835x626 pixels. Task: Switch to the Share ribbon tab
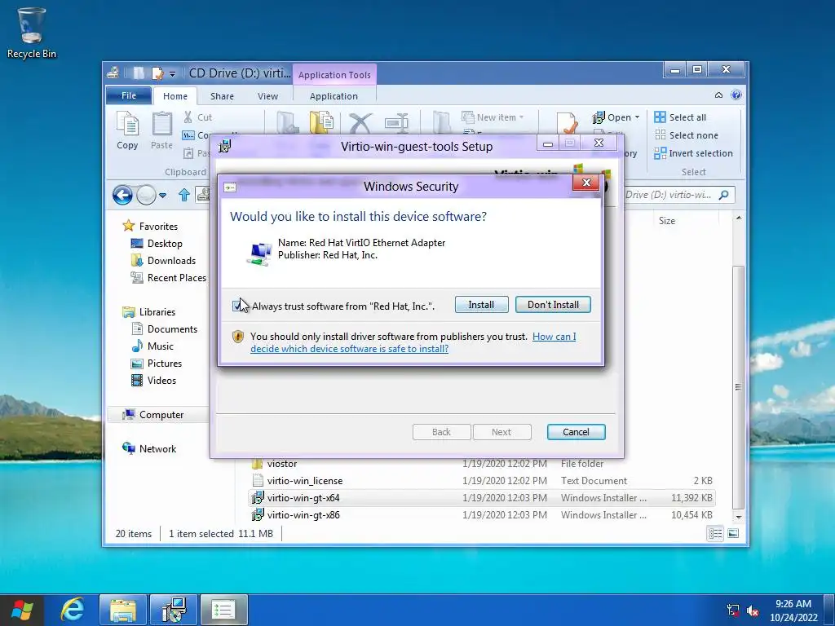click(x=222, y=96)
